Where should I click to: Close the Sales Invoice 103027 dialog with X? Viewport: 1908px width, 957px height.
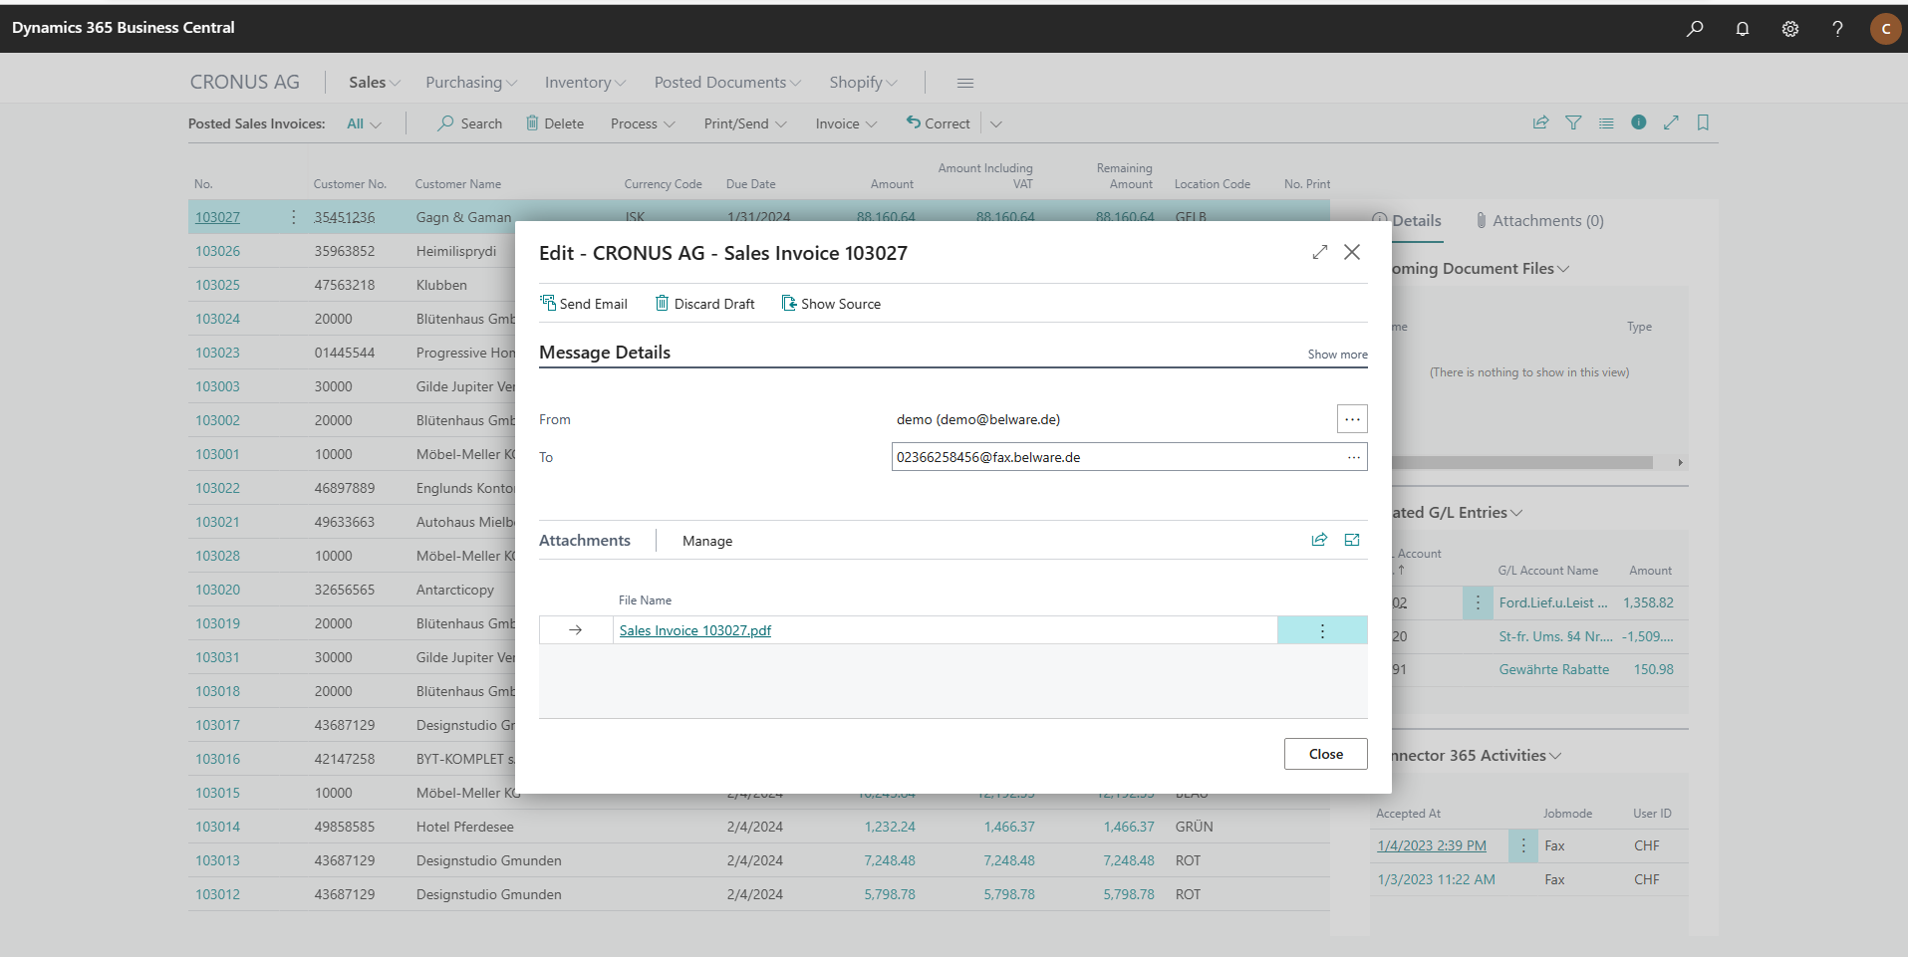click(1352, 252)
